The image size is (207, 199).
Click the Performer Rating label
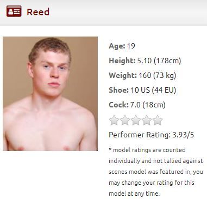(140, 135)
